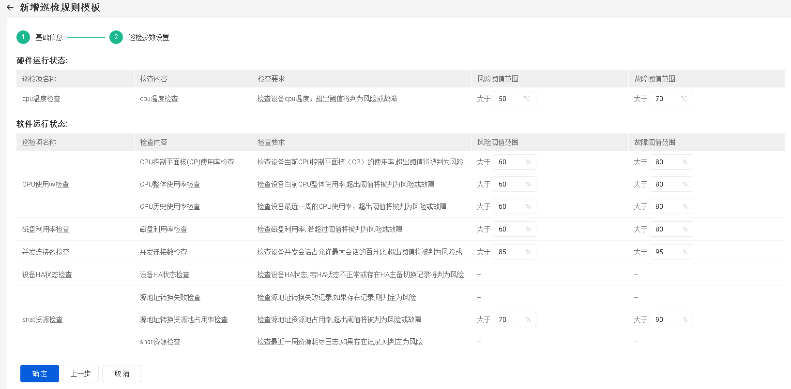
Task: Edit 源地址转换资源池占用率 risk threshold 70
Action: 508,319
